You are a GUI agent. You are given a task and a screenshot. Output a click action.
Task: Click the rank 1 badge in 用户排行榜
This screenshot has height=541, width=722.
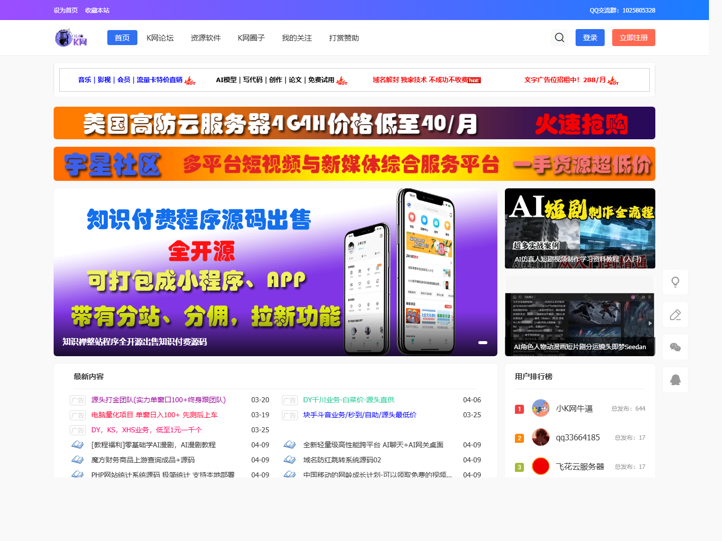click(519, 409)
